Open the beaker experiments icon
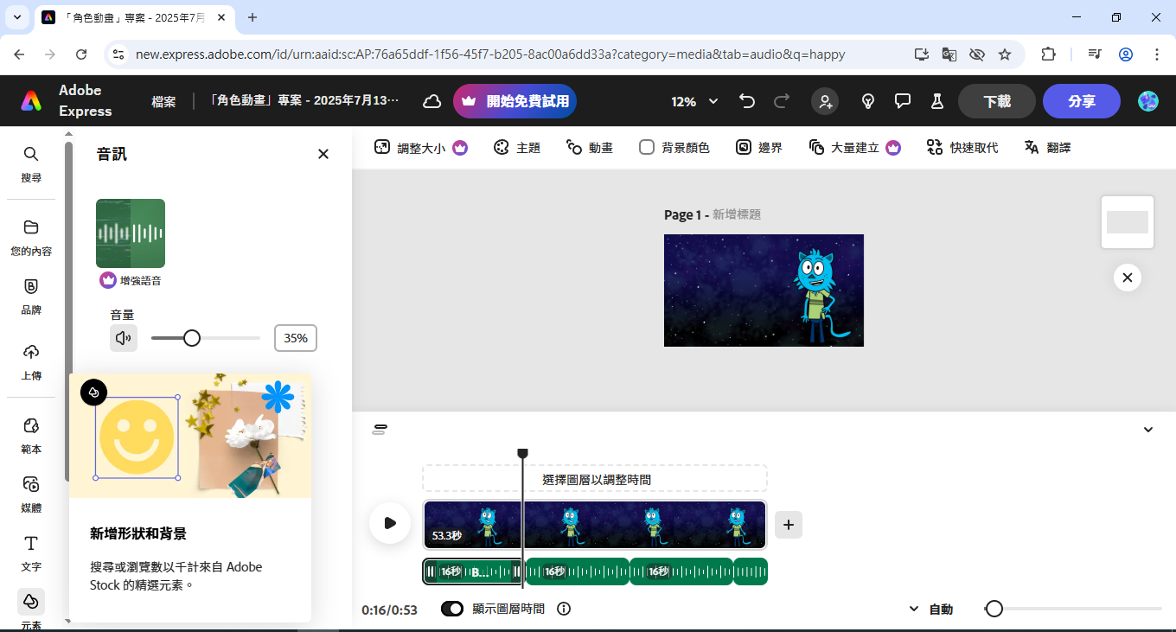 click(936, 101)
